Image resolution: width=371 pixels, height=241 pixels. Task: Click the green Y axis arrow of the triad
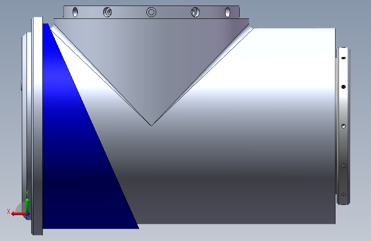27,206
